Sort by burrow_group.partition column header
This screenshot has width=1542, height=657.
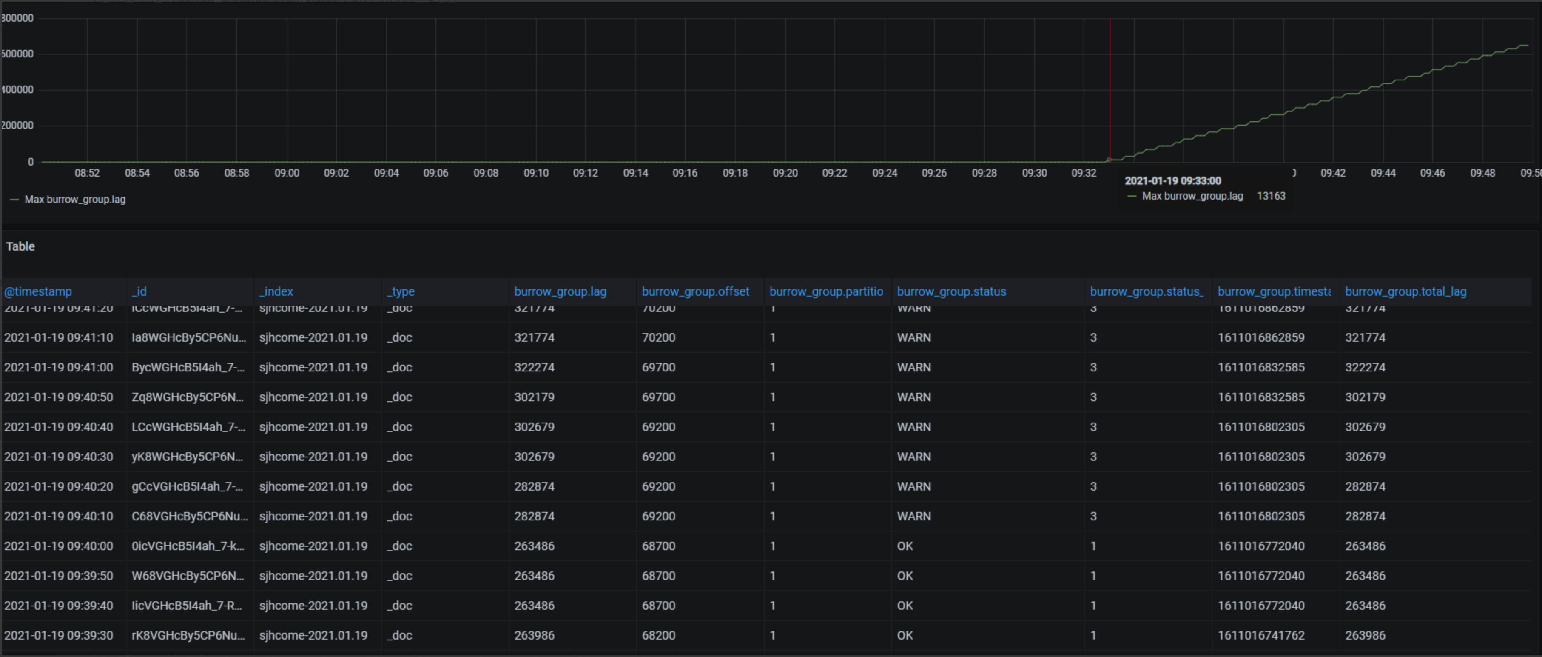pos(826,291)
